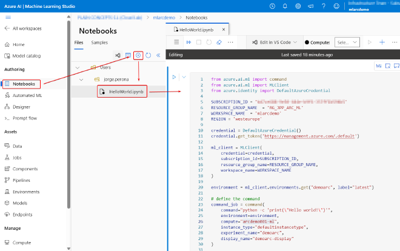Go back to All workspaces
Image resolution: width=400 pixels, height=251 pixels.
[23, 28]
